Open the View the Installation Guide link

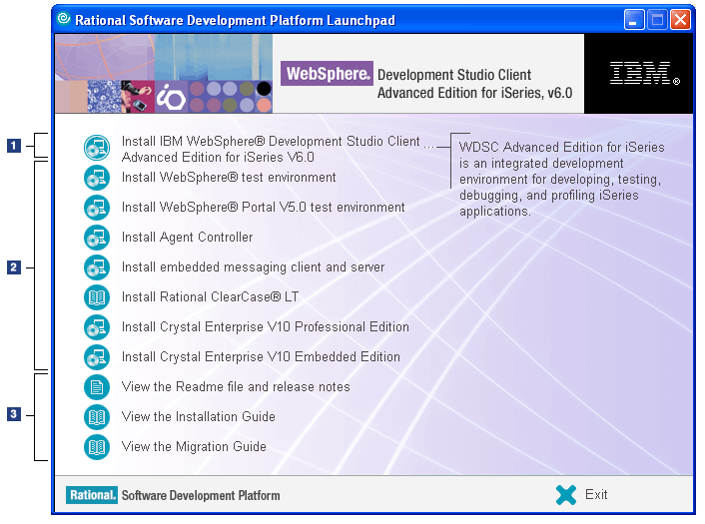pyautogui.click(x=199, y=417)
